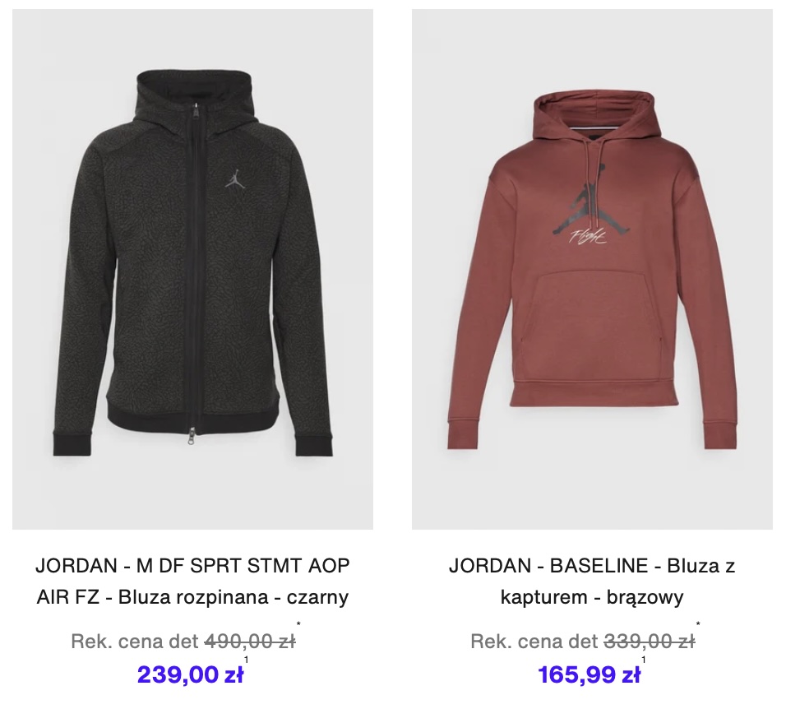This screenshot has height=709, width=786.
Task: Select the Bluza rozpinana - czarny text line
Action: tap(192, 597)
